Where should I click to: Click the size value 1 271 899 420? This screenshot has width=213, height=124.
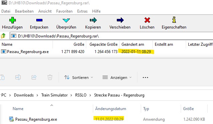[x=73, y=52]
